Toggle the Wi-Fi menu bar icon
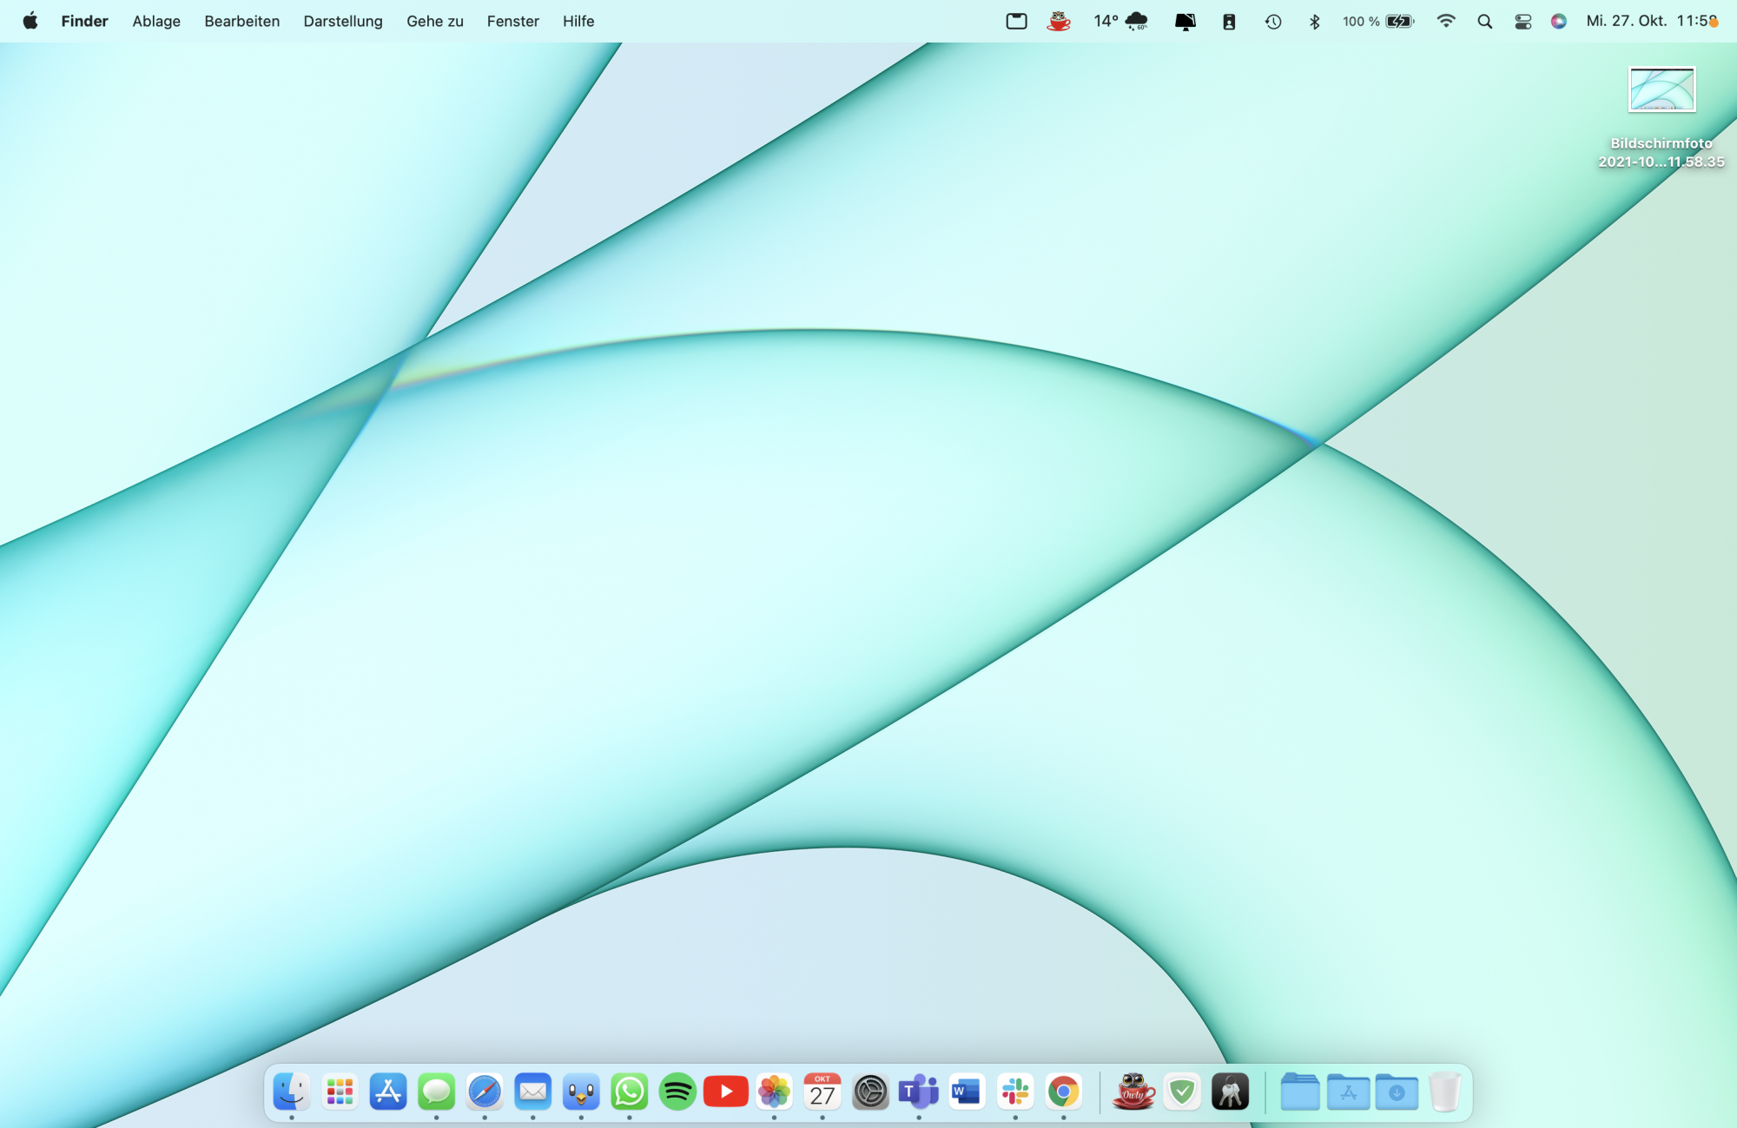The height and width of the screenshot is (1128, 1737). pyautogui.click(x=1445, y=22)
